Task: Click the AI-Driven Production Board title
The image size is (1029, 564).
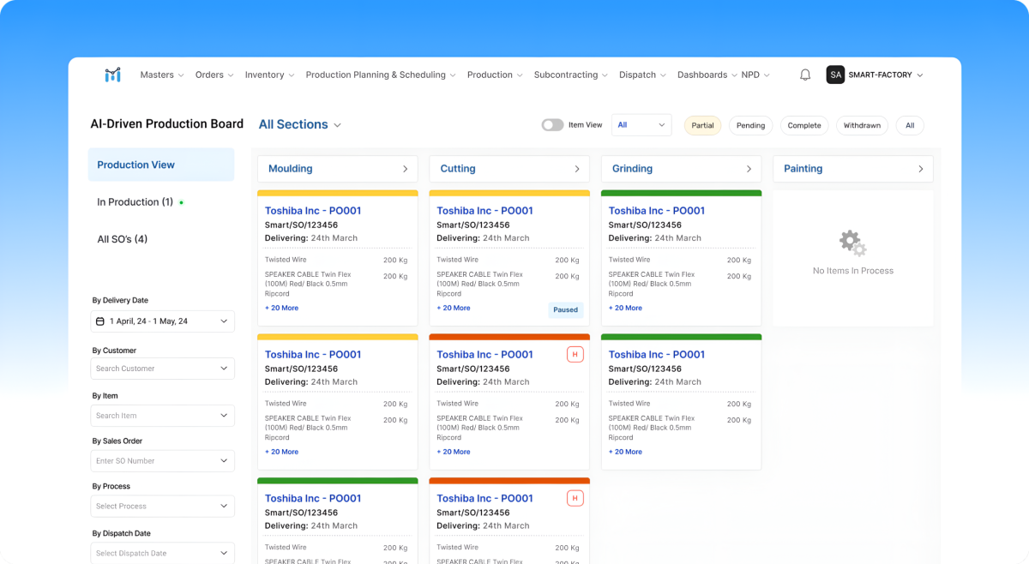Action: 167,123
